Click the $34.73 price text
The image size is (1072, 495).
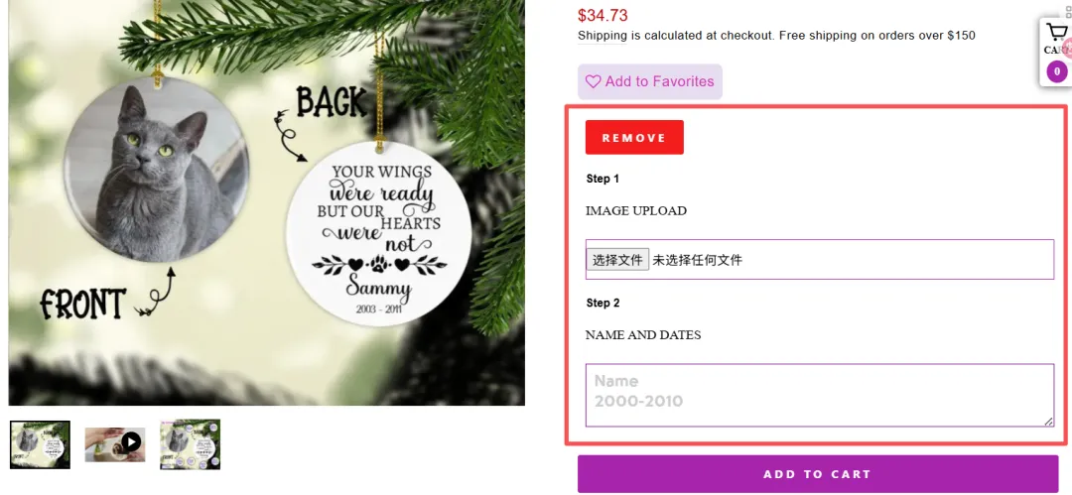pos(603,15)
